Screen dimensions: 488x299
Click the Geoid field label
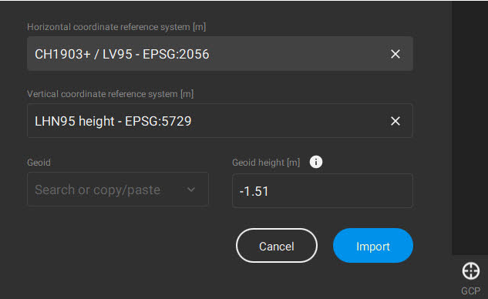click(39, 163)
